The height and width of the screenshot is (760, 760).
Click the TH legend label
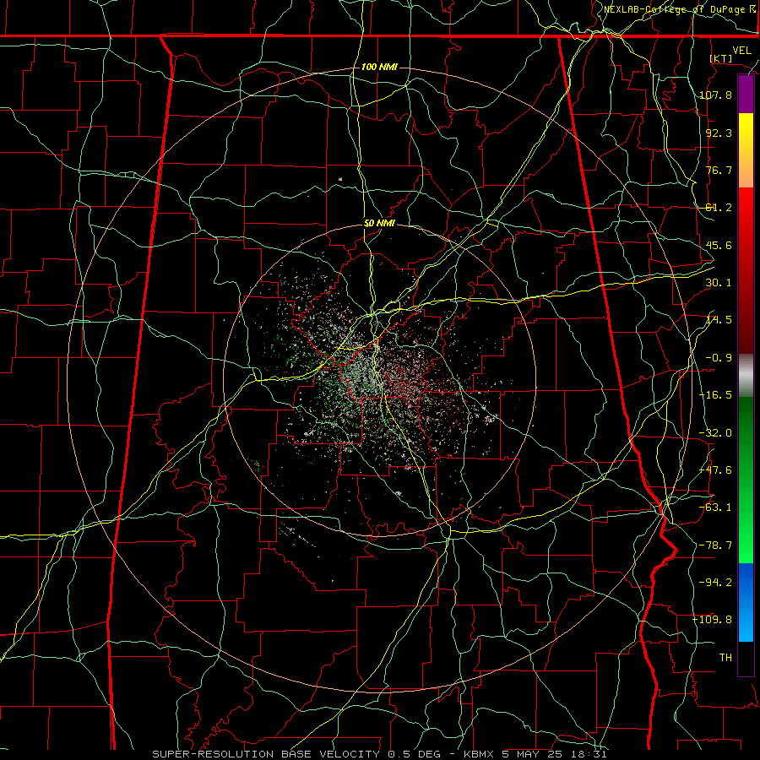725,657
